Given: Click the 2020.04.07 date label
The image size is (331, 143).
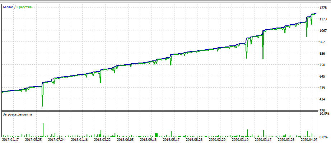Looking at the screenshot, I should point(310,139).
